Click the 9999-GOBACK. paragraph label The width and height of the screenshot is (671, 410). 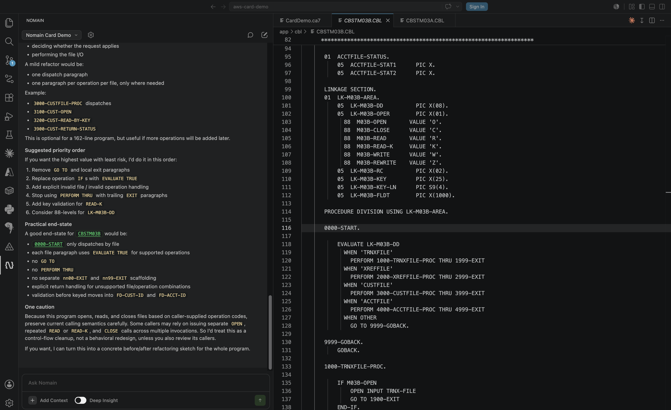(x=343, y=342)
